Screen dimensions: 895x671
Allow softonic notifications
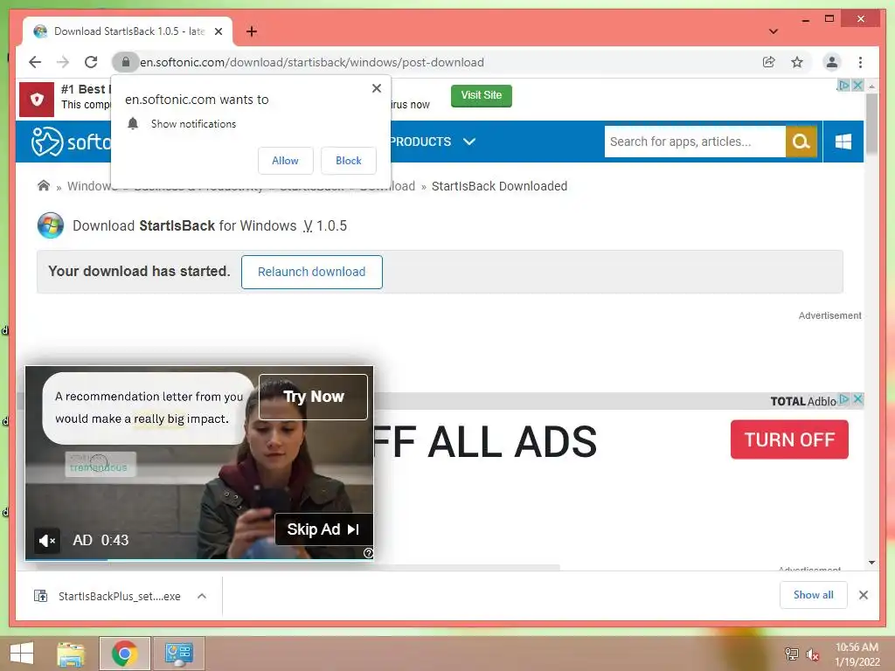coord(286,161)
